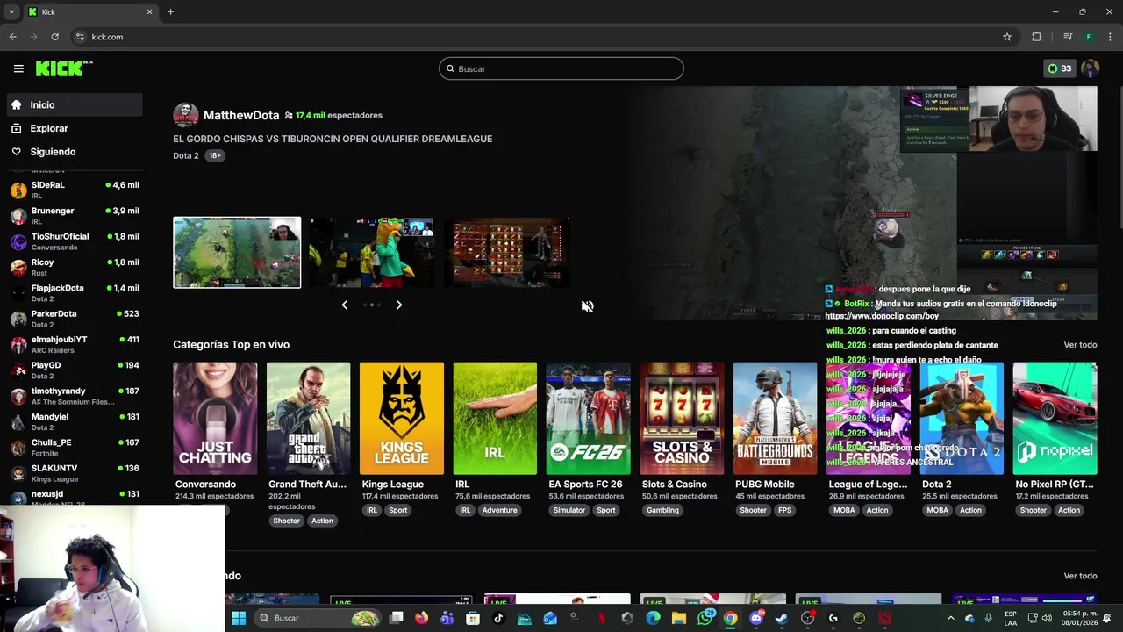Open elmahjoubiYT channel in sidebar
1123x632 pixels.
75,344
